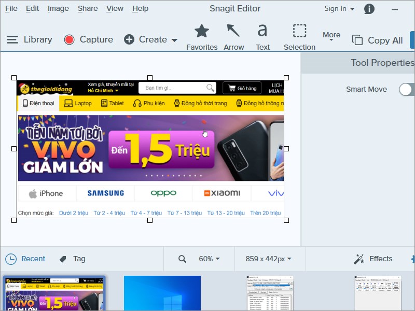Viewport: 415px width, 311px height.
Task: Expand the Create dropdown arrow
Action: point(174,40)
